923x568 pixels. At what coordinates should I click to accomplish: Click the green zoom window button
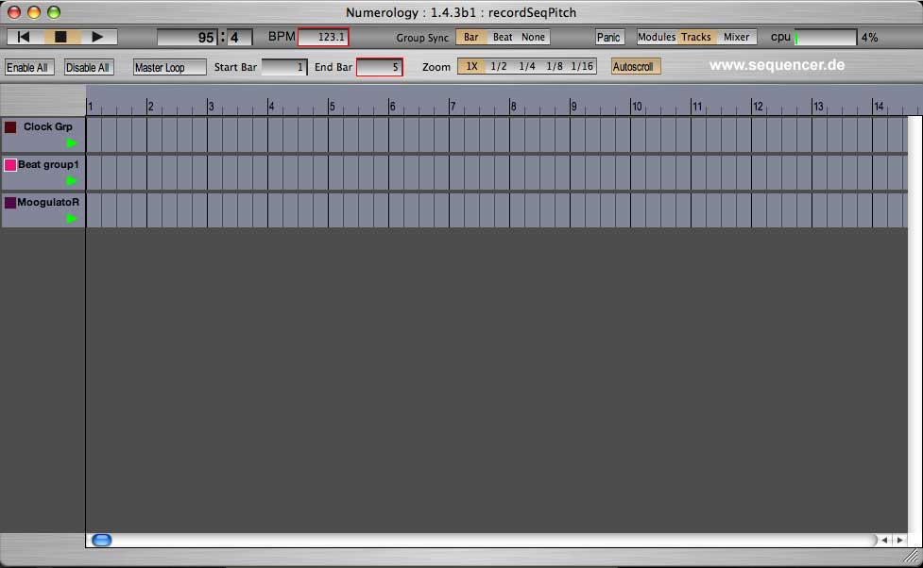click(x=54, y=12)
